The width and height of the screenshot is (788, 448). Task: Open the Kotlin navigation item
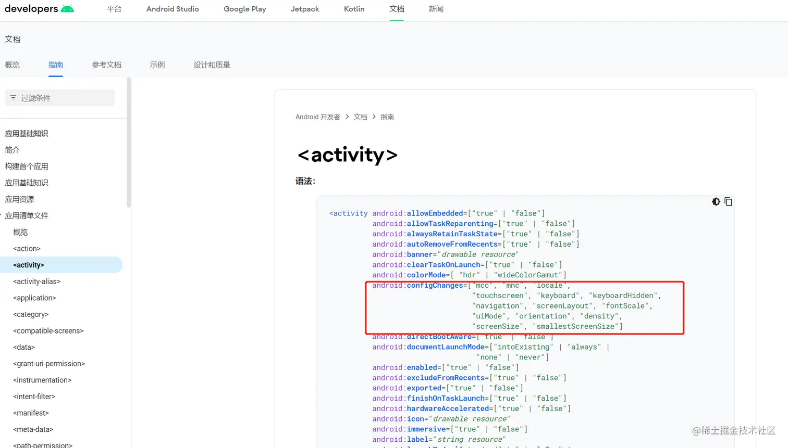point(354,9)
